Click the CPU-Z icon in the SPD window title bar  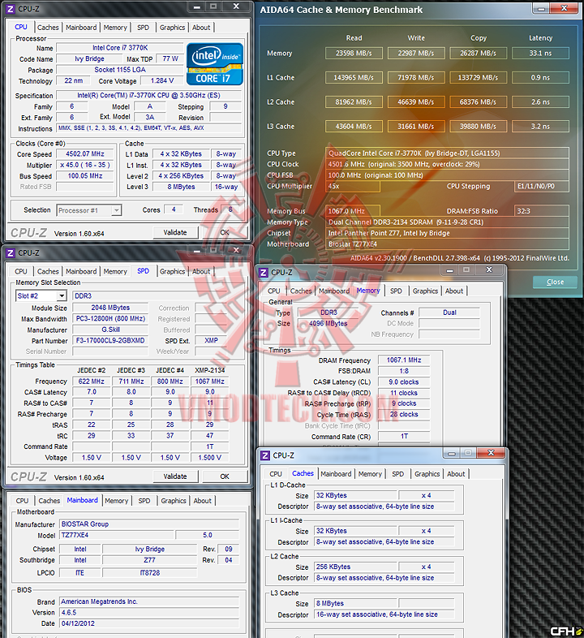coord(11,253)
